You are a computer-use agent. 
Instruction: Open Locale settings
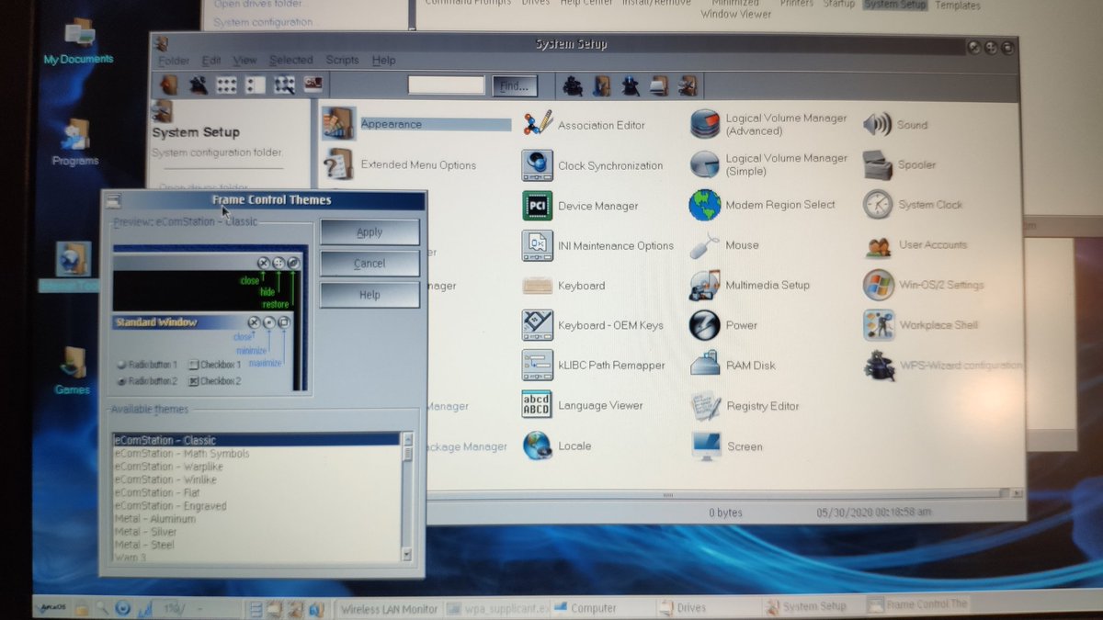point(538,445)
